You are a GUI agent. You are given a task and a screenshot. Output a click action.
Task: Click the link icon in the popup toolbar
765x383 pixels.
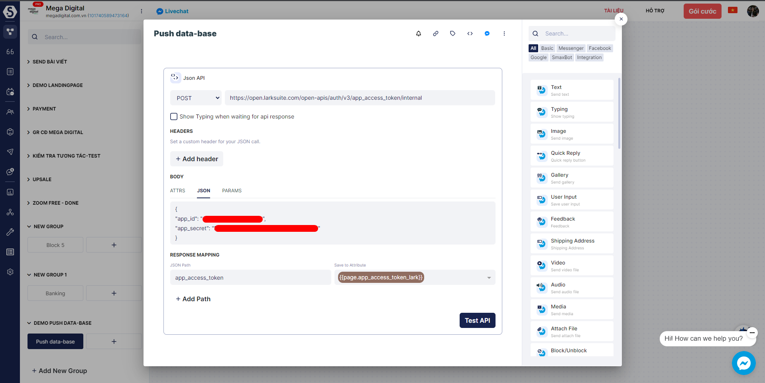pos(435,34)
